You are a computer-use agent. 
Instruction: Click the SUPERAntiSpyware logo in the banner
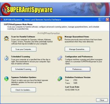tap(27, 9)
